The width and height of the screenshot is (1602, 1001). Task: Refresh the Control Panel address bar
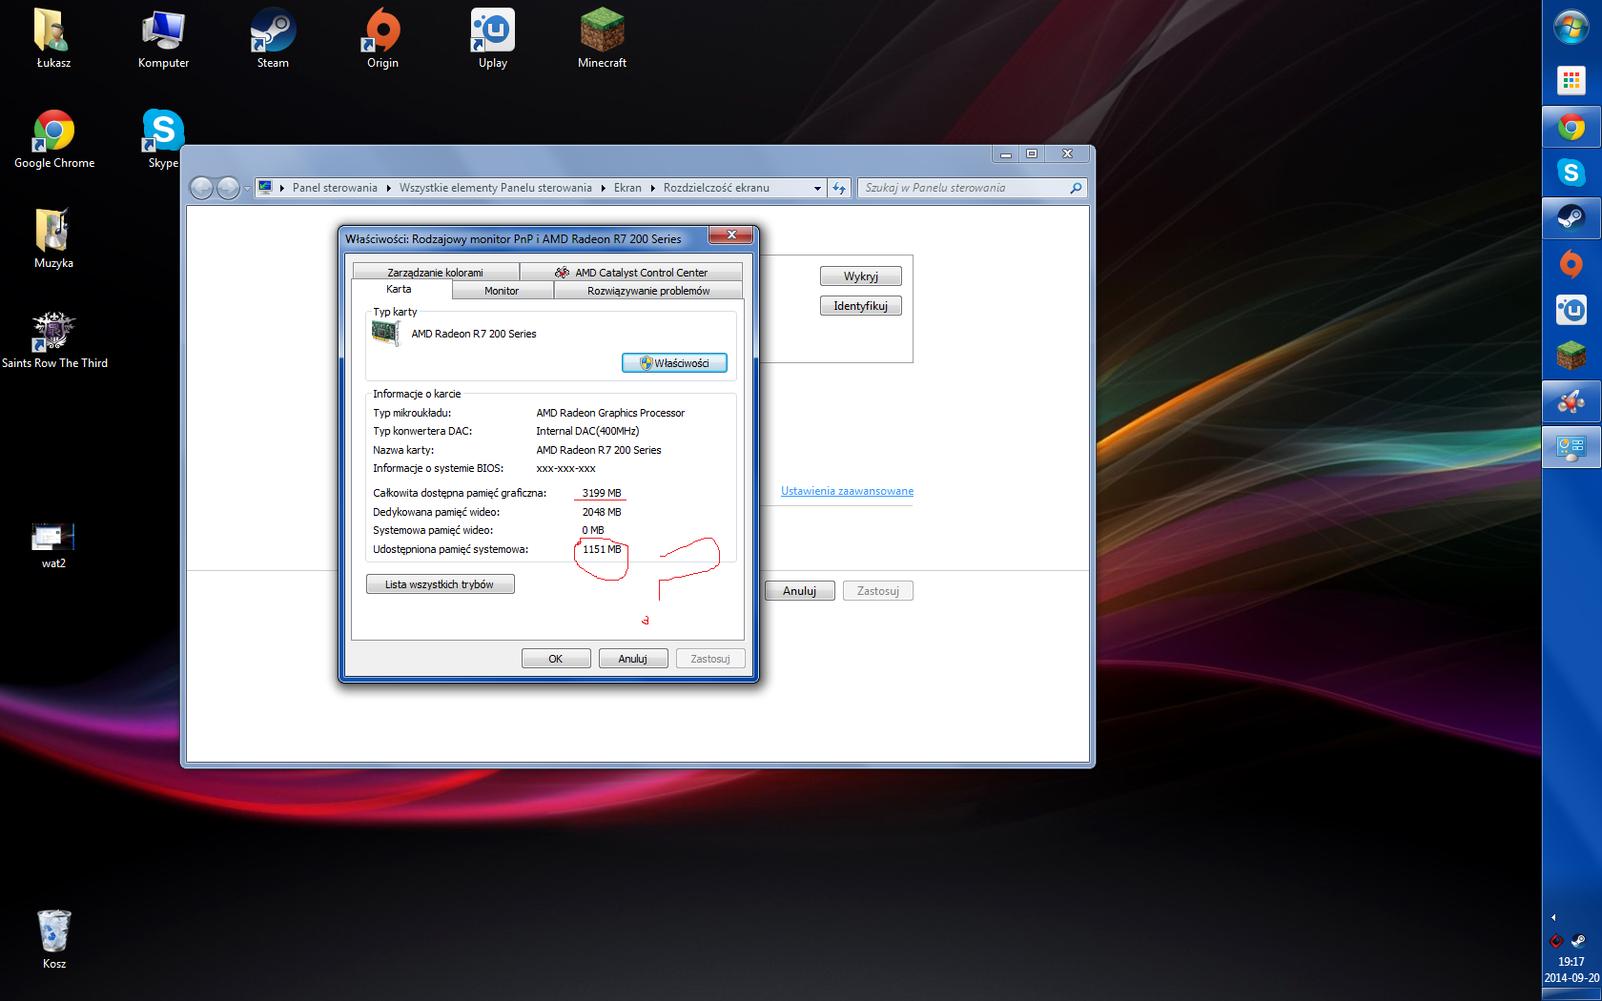click(839, 188)
